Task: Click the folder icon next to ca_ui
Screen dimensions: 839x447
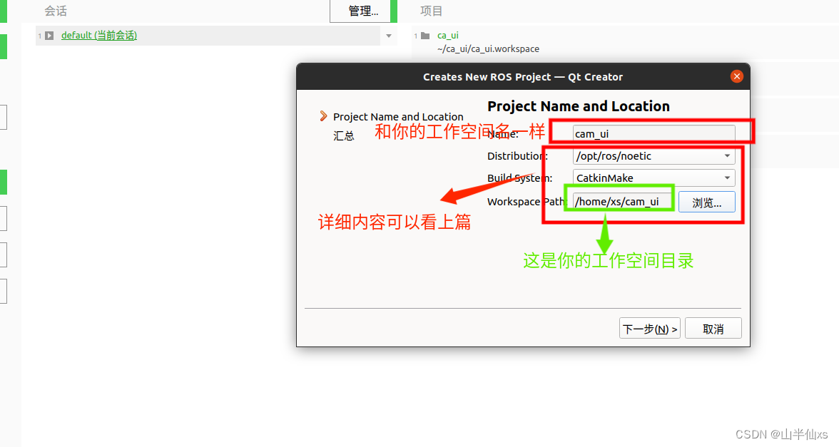Action: (x=425, y=36)
